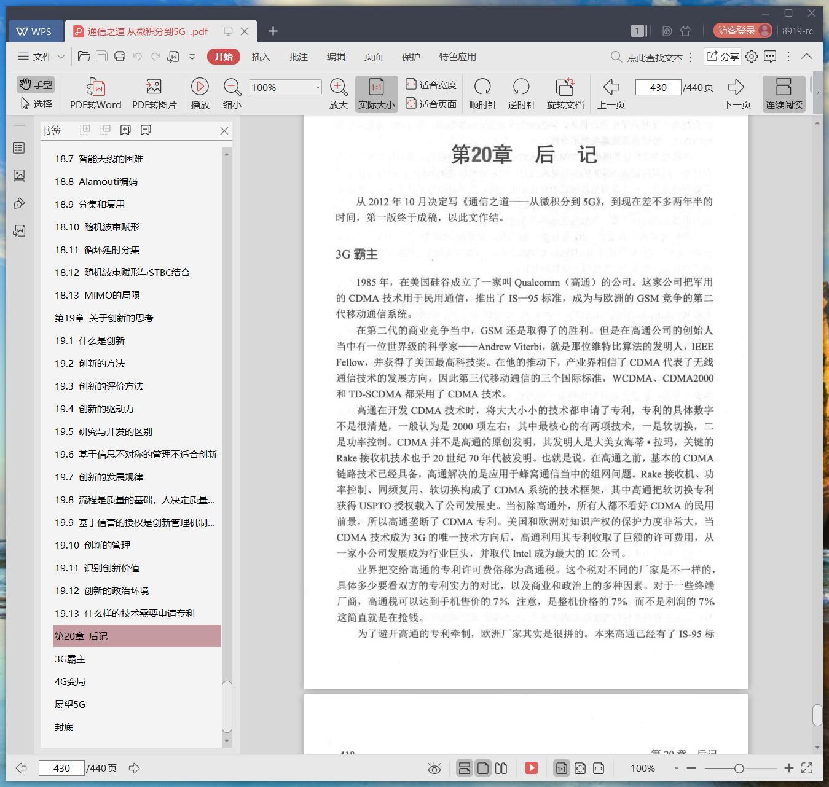Screen dimensions: 829x787
Task: Expand the 文件 menu dropdown arrow
Action: pyautogui.click(x=61, y=57)
